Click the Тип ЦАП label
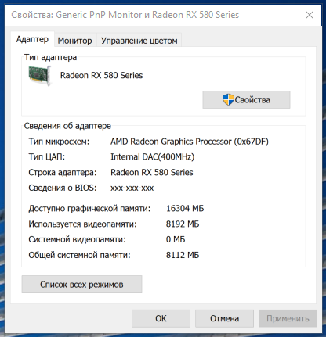 point(47,157)
